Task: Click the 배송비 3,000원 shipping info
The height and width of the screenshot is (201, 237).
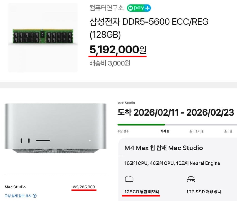Action: click(110, 63)
